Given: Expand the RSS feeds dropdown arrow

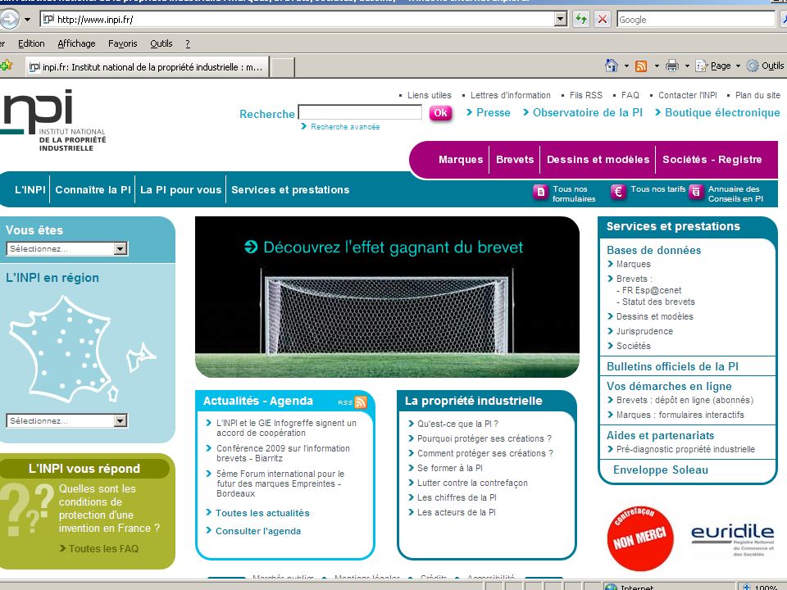Looking at the screenshot, I should pos(657,66).
